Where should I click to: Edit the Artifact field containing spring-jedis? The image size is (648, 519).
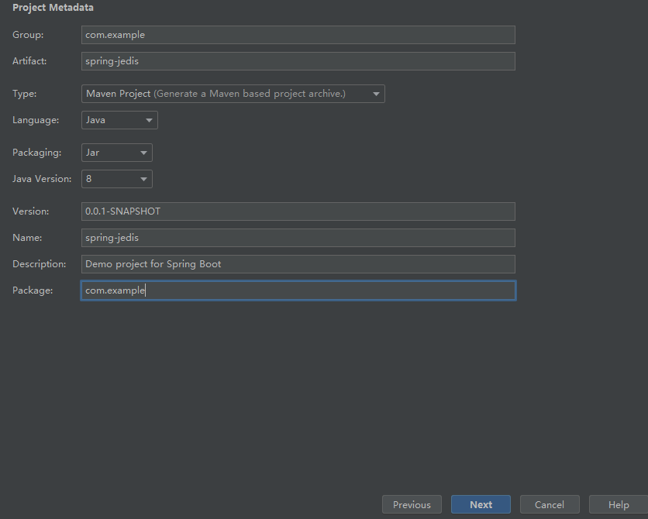(x=298, y=61)
